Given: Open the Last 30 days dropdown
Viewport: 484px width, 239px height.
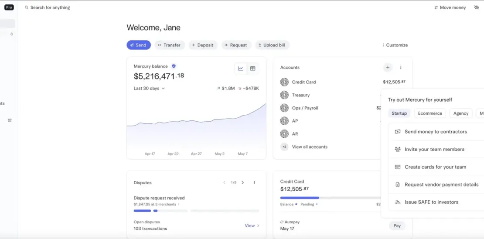Looking at the screenshot, I should click(150, 88).
